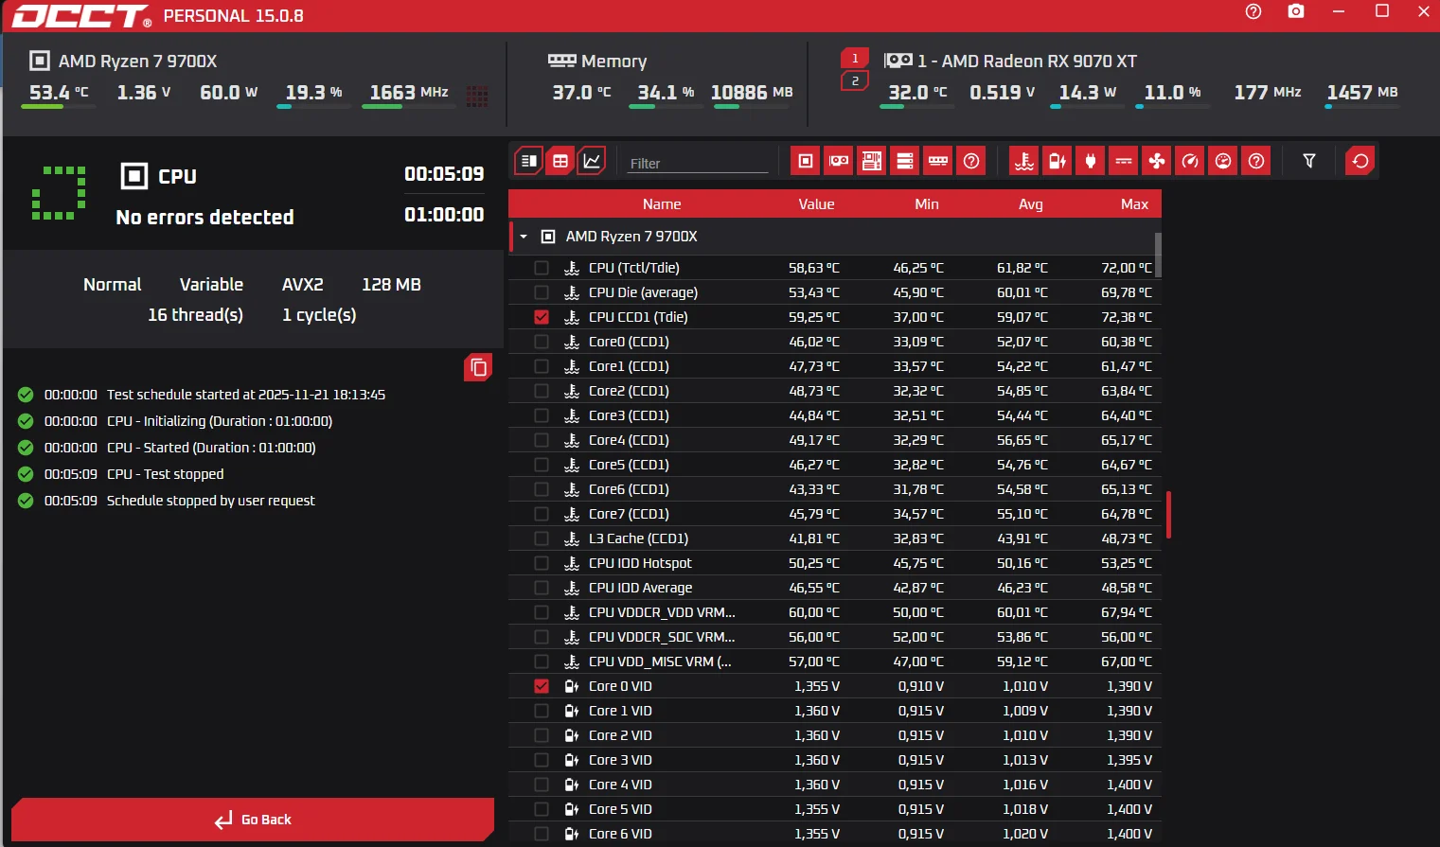
Task: Click the thermometer icon on the Core0 (CCD1) row
Action: 572,342
